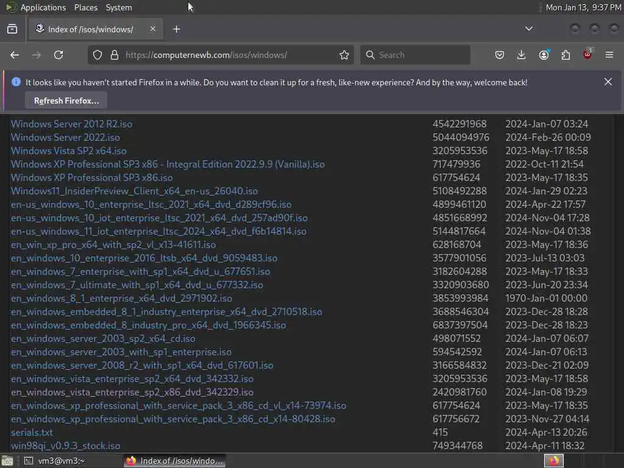Click the Refresh Firefox... button
Viewport: 624px width, 468px height.
[x=66, y=101]
